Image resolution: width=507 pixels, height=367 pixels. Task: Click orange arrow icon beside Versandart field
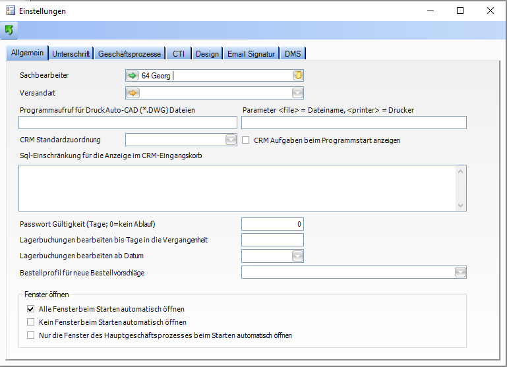pyautogui.click(x=133, y=93)
